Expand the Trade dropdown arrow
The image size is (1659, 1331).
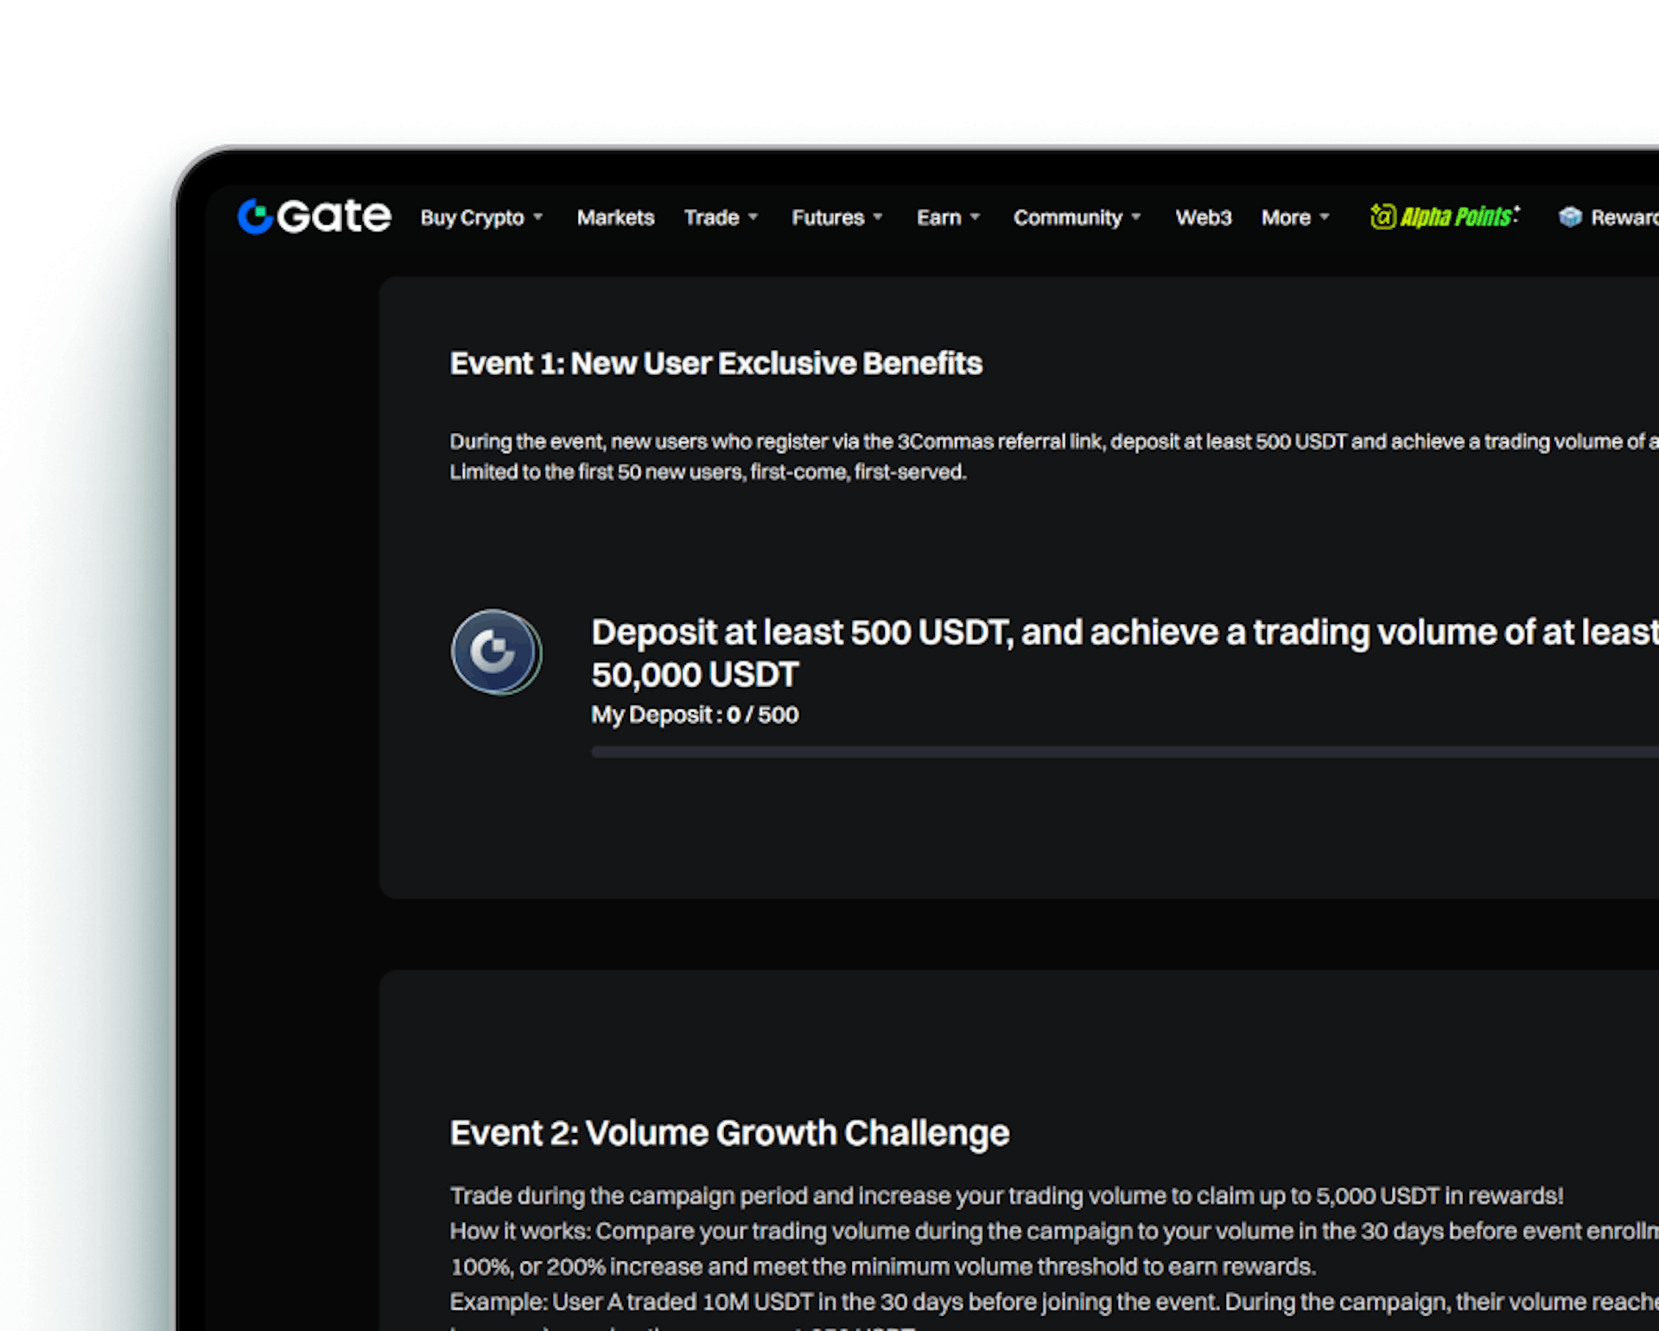(753, 217)
